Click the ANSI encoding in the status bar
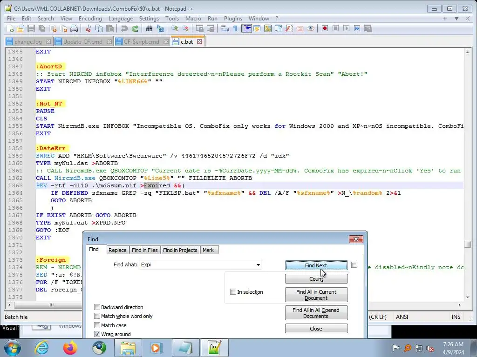 (x=402, y=317)
